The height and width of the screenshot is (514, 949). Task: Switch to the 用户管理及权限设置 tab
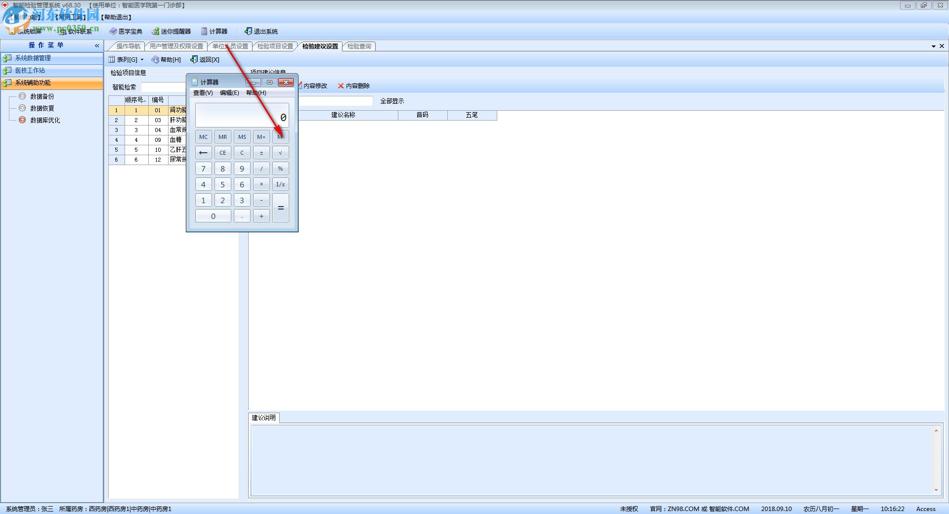pyautogui.click(x=176, y=46)
